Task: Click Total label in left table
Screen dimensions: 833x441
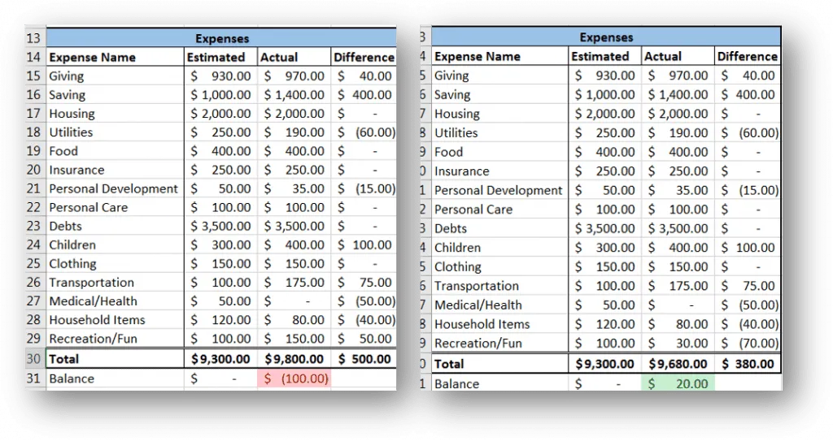Action: (x=63, y=359)
